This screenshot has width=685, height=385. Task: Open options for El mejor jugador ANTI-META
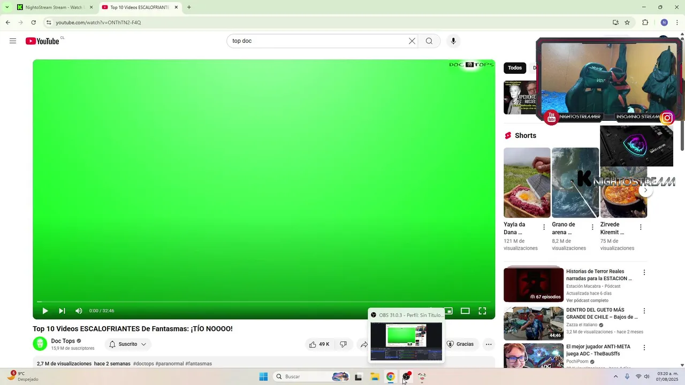644,348
